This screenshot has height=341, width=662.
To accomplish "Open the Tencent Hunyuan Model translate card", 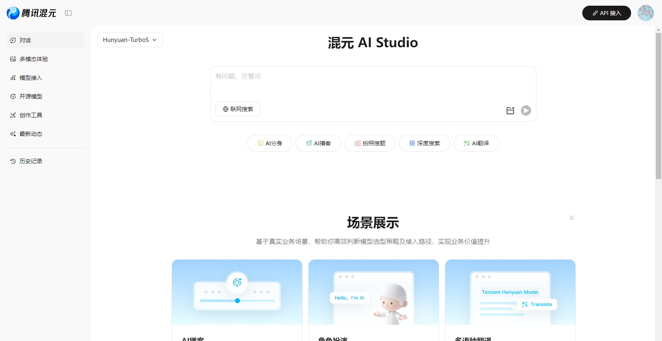I will point(510,292).
